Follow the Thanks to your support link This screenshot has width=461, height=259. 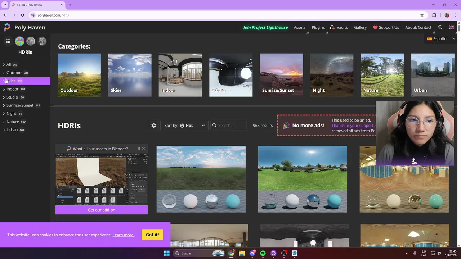point(353,126)
